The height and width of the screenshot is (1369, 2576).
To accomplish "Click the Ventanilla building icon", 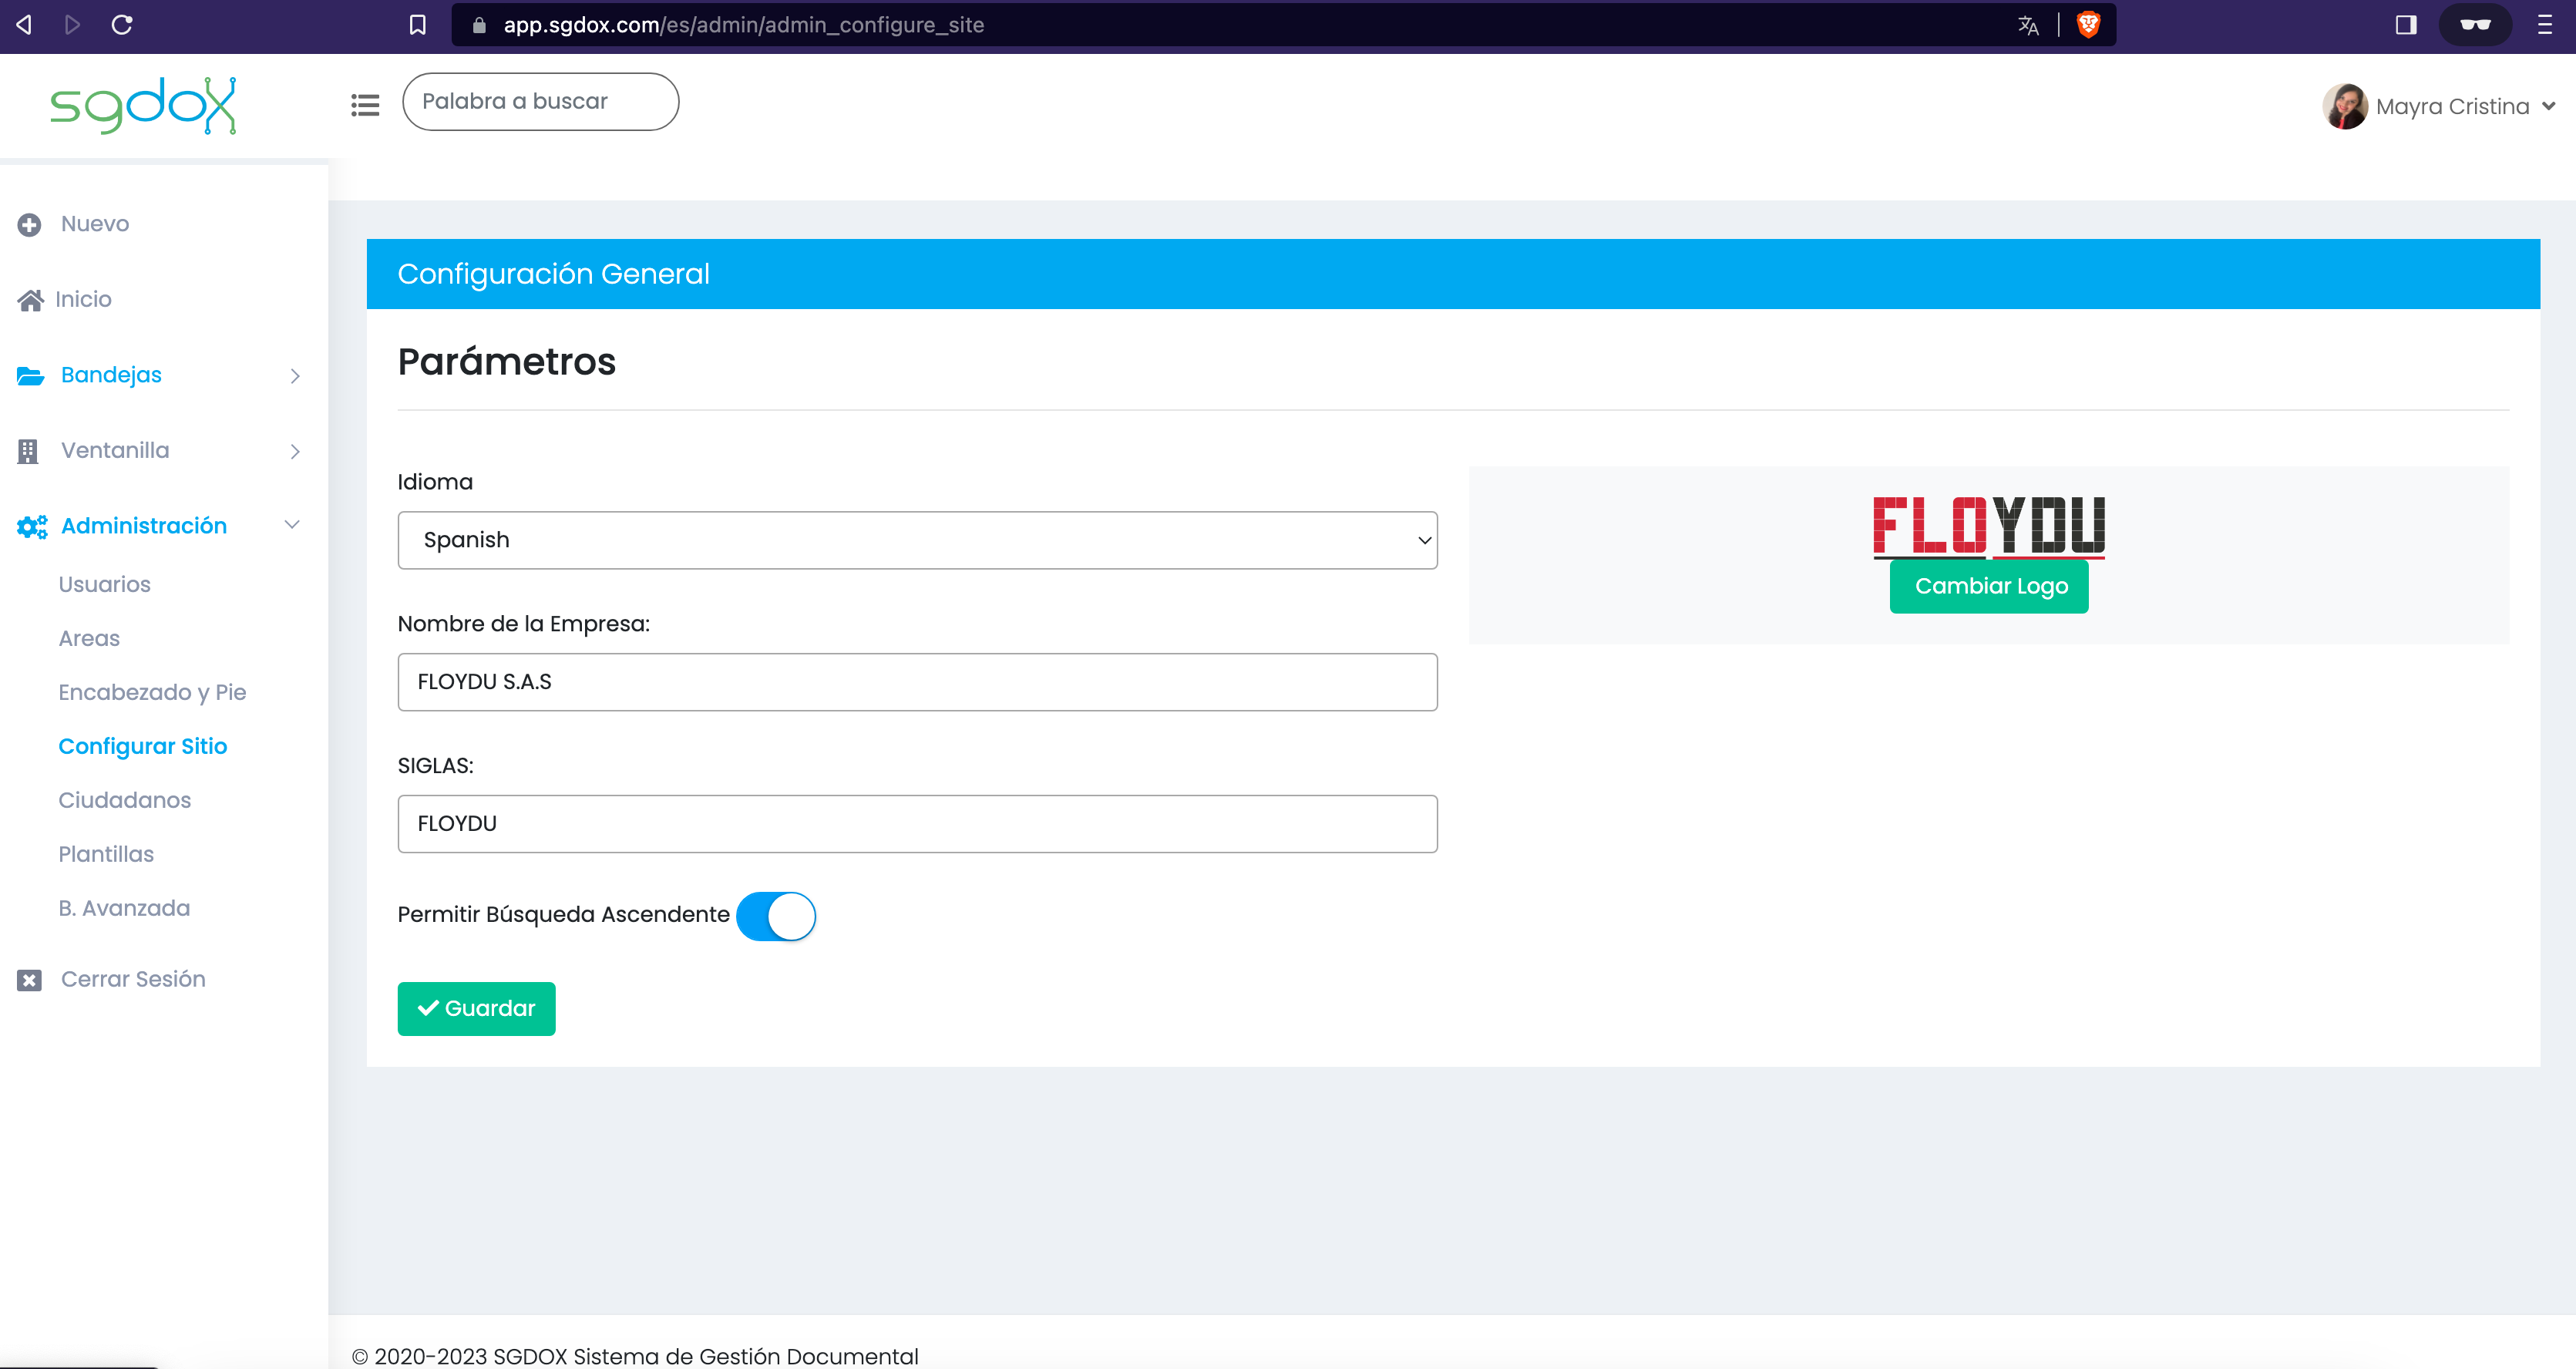I will coord(28,451).
